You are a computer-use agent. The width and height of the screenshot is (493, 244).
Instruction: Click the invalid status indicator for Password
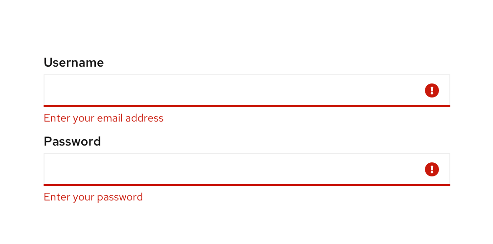click(x=432, y=169)
